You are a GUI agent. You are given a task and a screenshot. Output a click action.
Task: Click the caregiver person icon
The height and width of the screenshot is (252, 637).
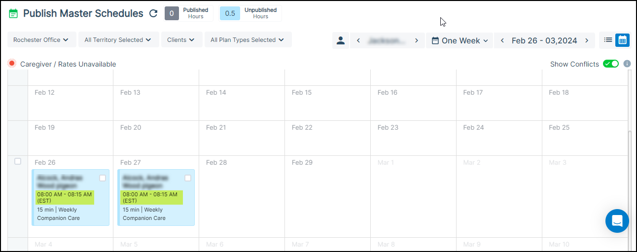[x=340, y=40]
